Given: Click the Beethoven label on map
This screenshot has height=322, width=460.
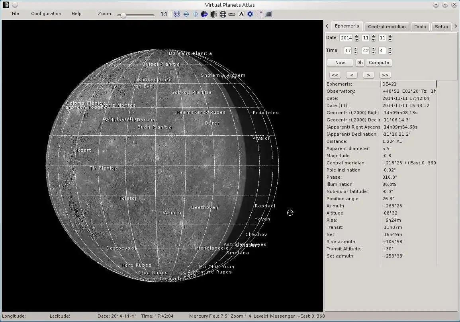Looking at the screenshot, I should (205, 207).
